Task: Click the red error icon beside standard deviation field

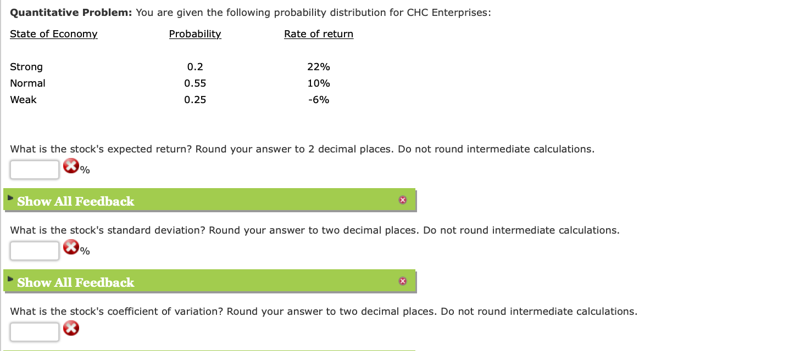Action: click(x=71, y=247)
